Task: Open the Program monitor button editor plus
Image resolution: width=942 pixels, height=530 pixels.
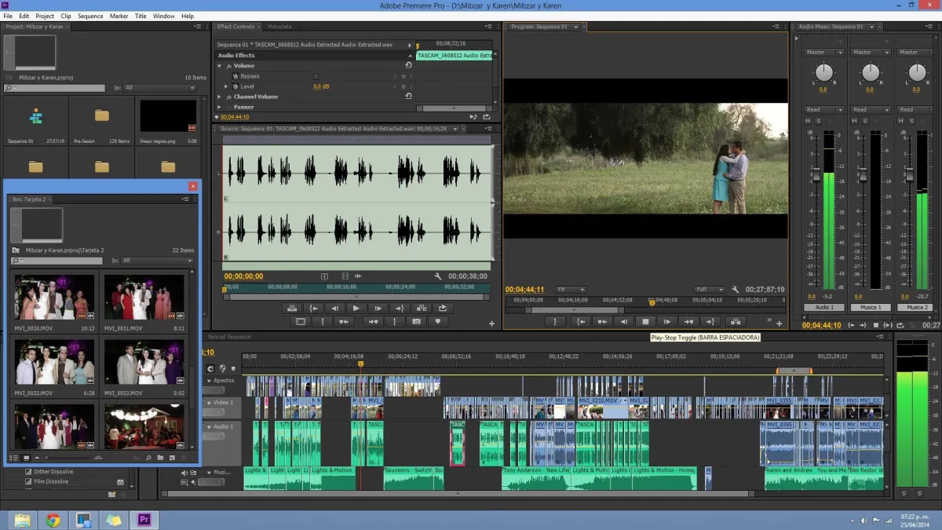Action: pyautogui.click(x=780, y=323)
